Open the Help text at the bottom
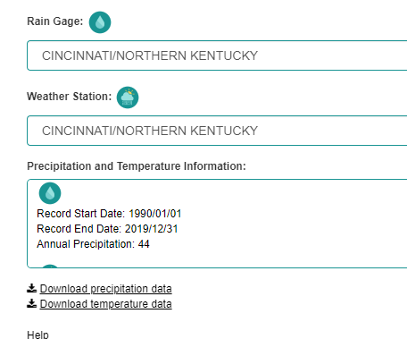Viewport: 407px width, 339px height. click(x=37, y=335)
